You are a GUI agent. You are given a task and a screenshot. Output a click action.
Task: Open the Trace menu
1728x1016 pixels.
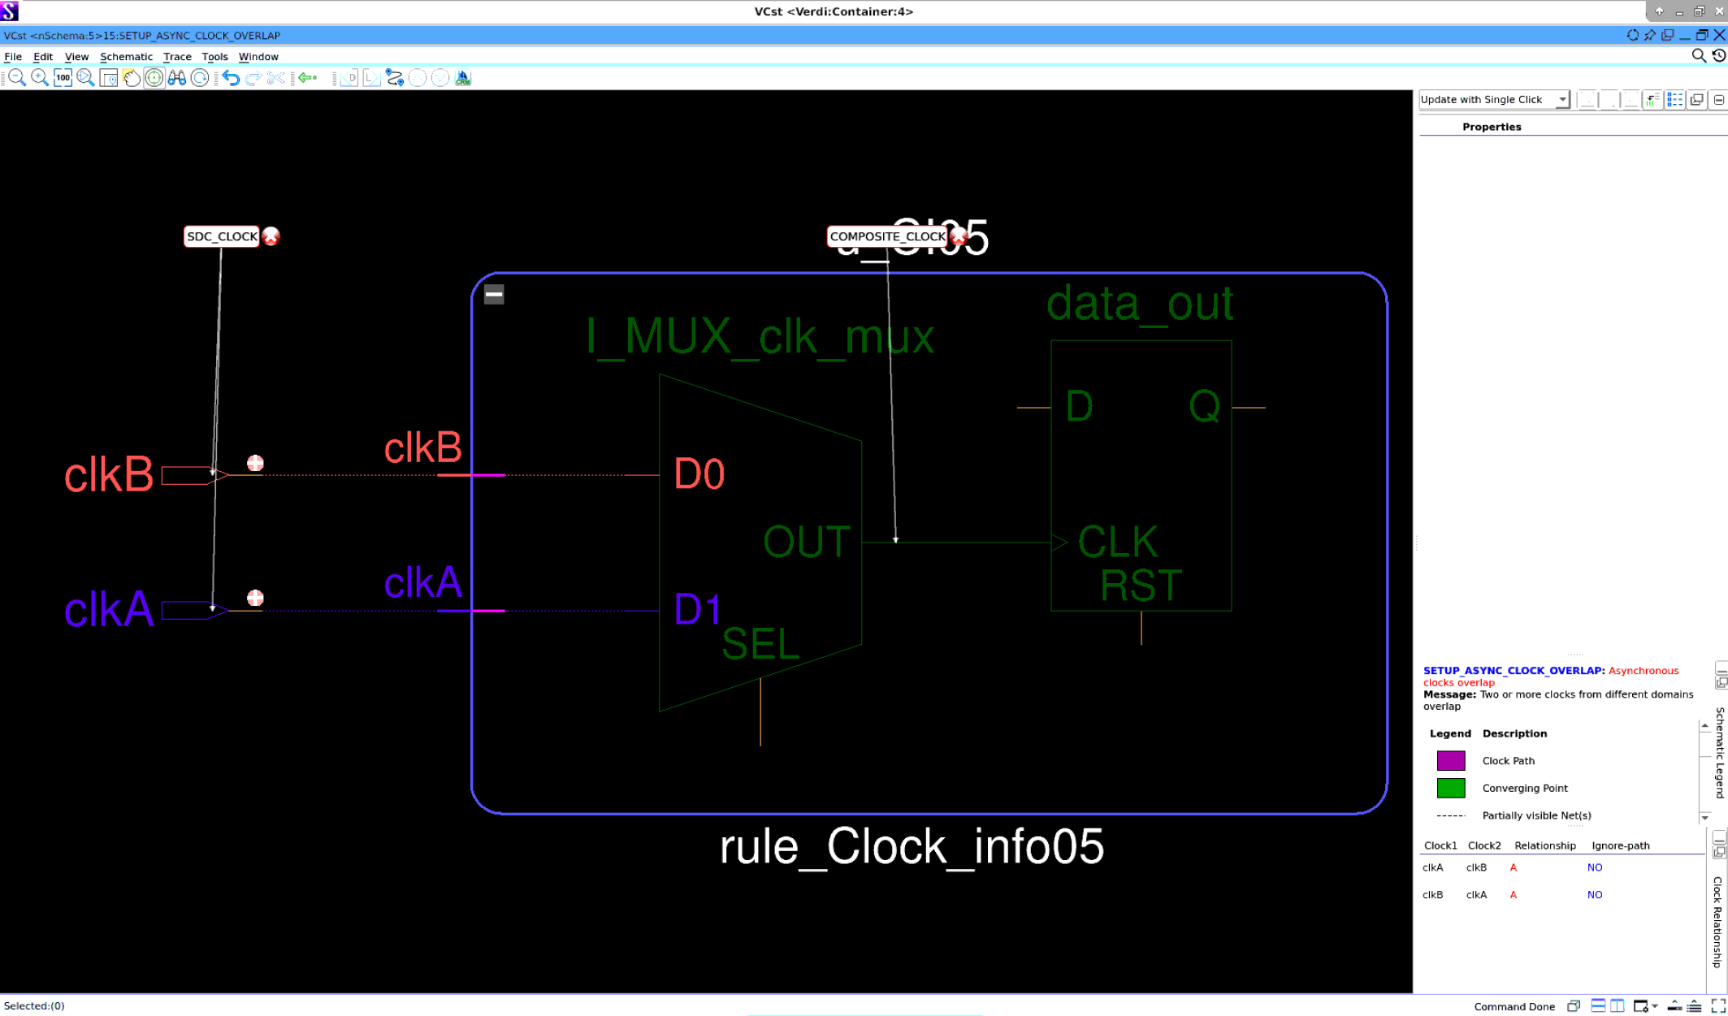pyautogui.click(x=177, y=57)
